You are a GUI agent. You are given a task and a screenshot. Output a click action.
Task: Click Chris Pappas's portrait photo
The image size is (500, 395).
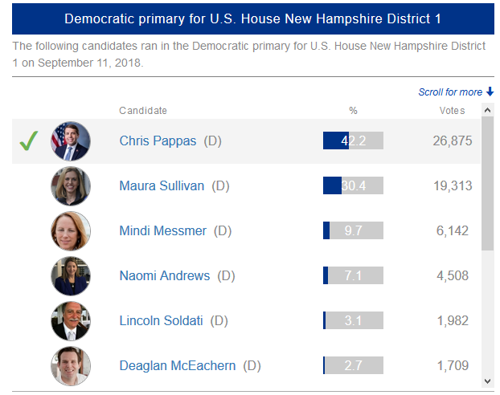click(70, 141)
